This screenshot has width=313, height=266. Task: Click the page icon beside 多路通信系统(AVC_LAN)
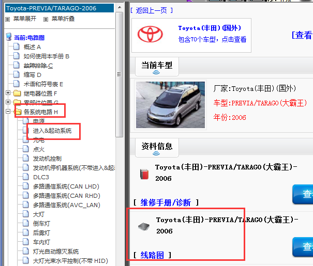[25, 205]
